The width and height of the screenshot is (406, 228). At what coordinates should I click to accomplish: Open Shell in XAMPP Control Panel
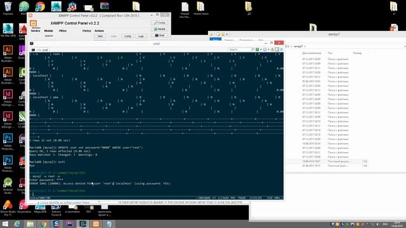point(159,35)
